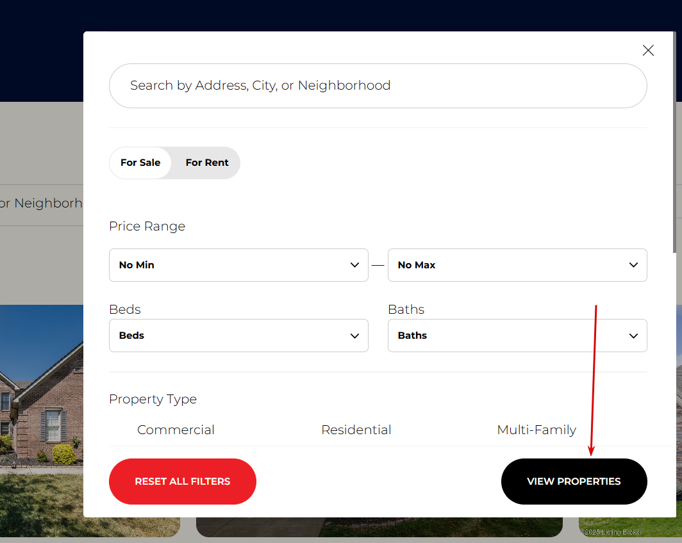Choose the Commercial property type

click(176, 430)
